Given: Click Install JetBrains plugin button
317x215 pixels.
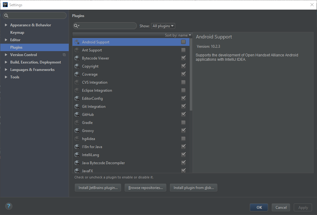Looking at the screenshot, I should (98, 188).
